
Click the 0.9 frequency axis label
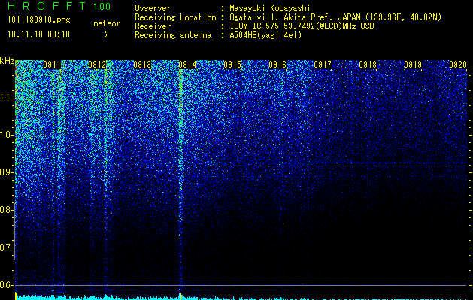[x=6, y=172]
